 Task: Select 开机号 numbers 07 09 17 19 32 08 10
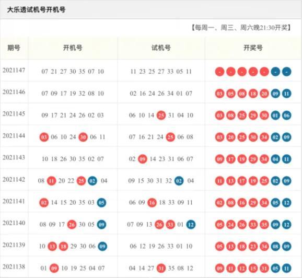[x=73, y=94]
